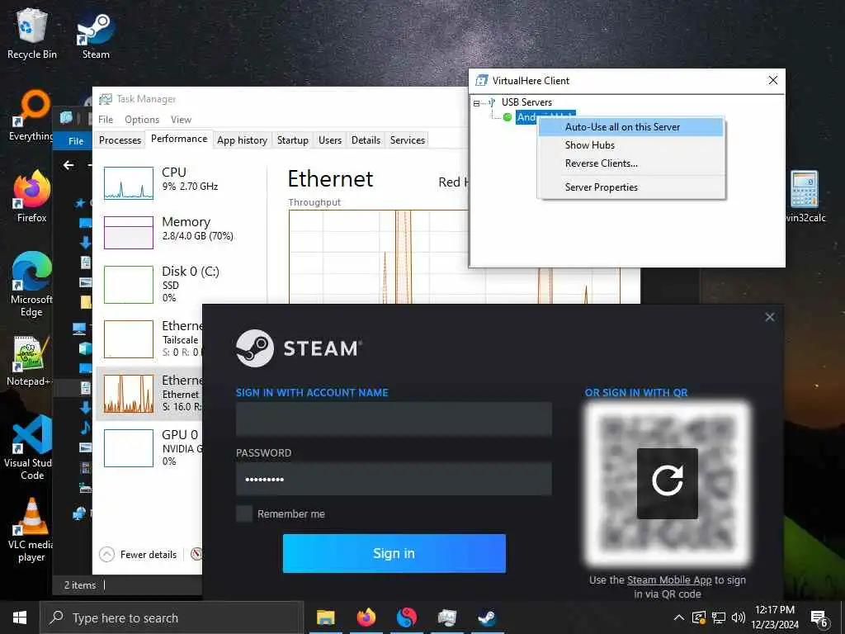This screenshot has height=634, width=845.
Task: Click the File tab in File Explorer
Action: 75,140
